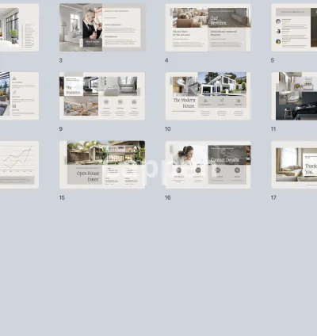This screenshot has height=336, width=317.
Task: Click the slide number label 16
Action: 168,197
